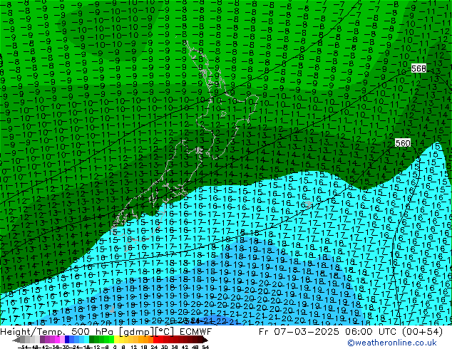Click the left arrow end of the colour legend
Image resolution: width=452 pixels, height=349 pixels.
pos(16,340)
